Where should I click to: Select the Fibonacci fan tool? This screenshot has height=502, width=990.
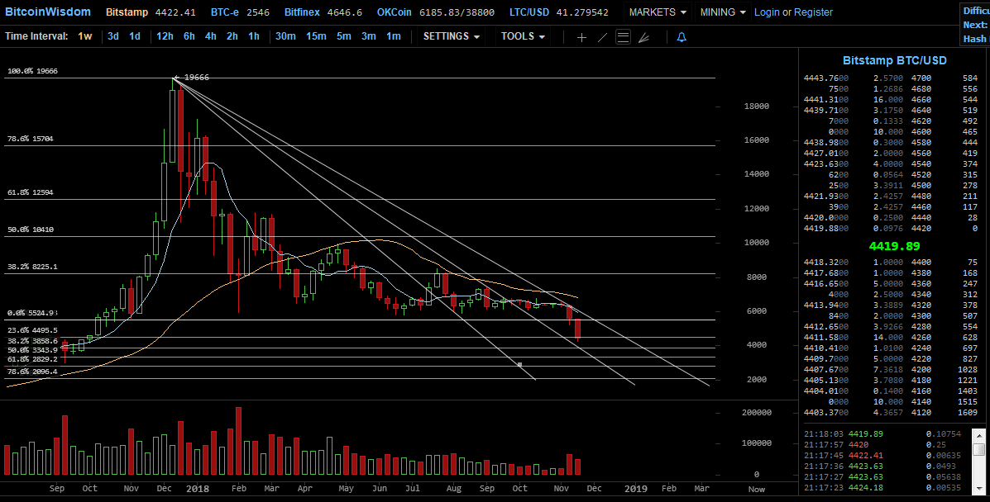coord(644,37)
